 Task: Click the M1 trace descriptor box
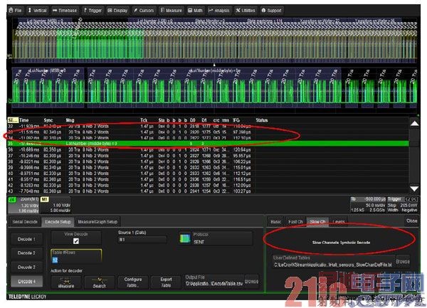(56, 205)
